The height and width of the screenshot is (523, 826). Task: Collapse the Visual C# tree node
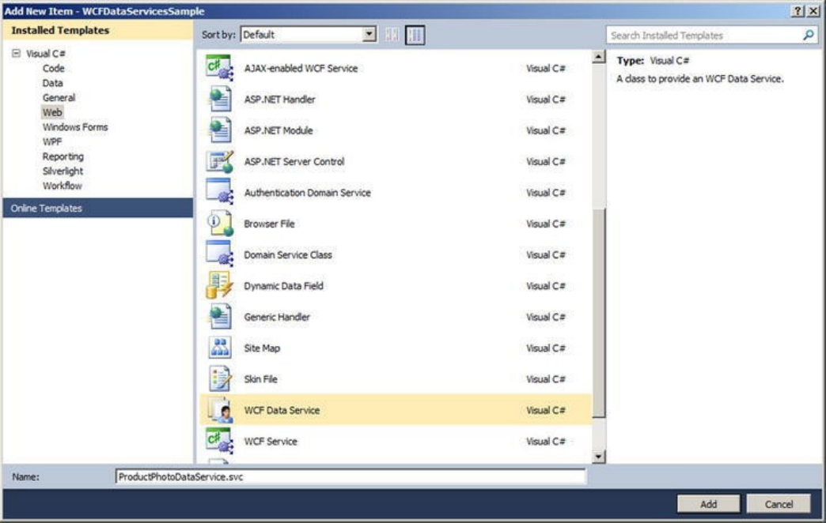17,53
